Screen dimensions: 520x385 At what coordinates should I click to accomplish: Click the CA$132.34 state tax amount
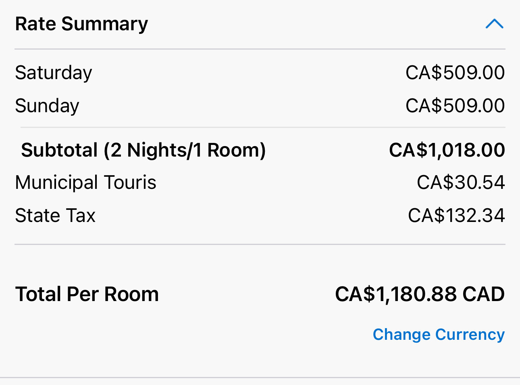tap(456, 216)
